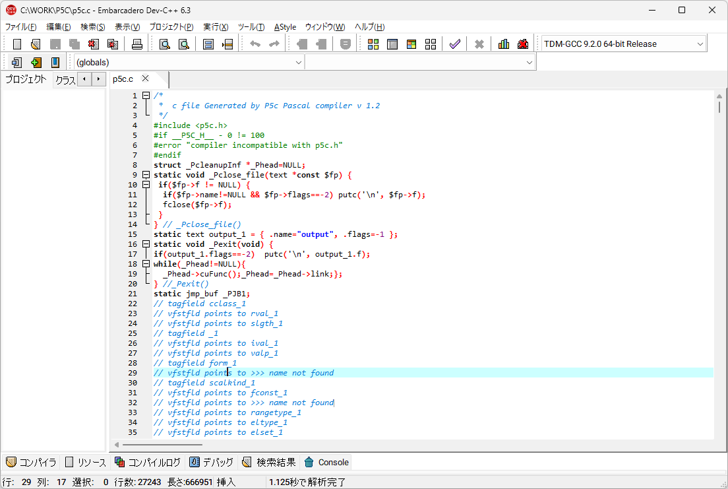
Task: Open the デバッグ bottom tab
Action: click(x=212, y=462)
